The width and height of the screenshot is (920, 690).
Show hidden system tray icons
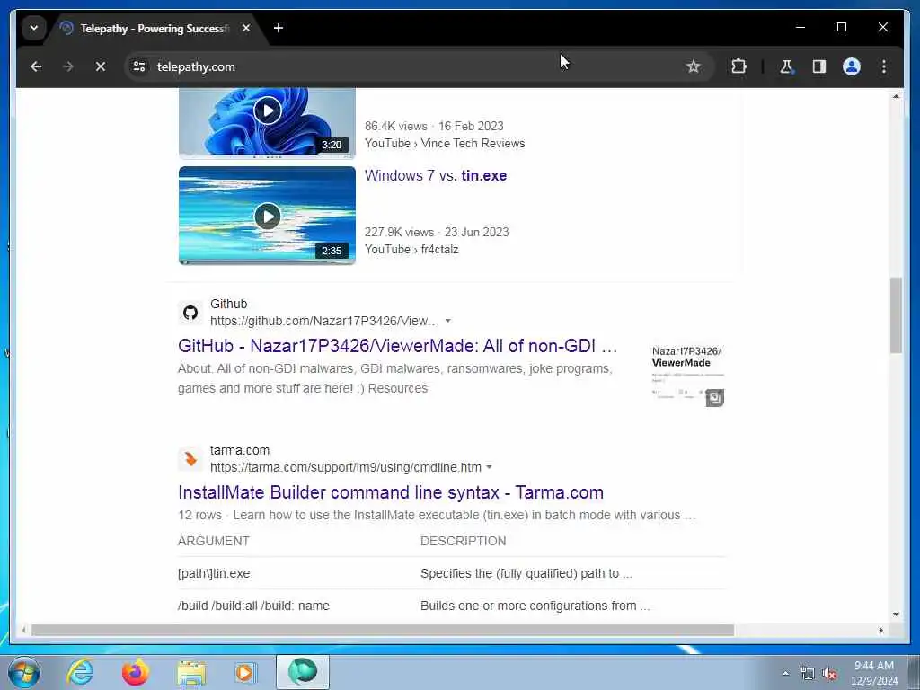tap(785, 673)
